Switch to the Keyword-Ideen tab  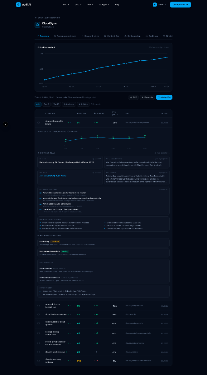[x=90, y=36]
